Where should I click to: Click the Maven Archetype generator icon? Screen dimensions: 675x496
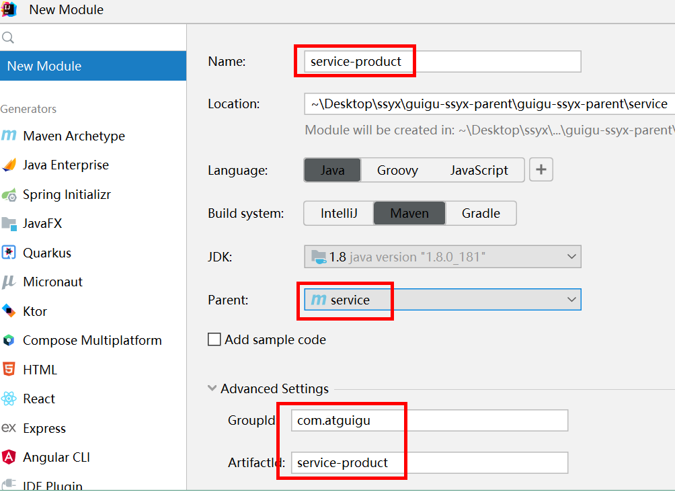tap(9, 136)
